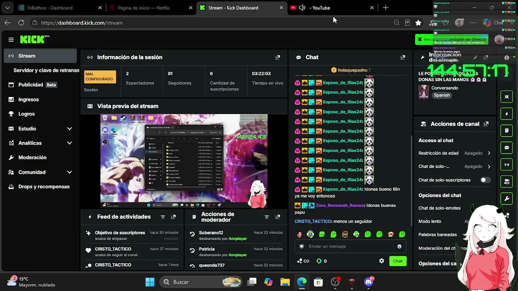Zoom out using the address bar magnifier
The height and width of the screenshot is (291, 518).
point(397,23)
